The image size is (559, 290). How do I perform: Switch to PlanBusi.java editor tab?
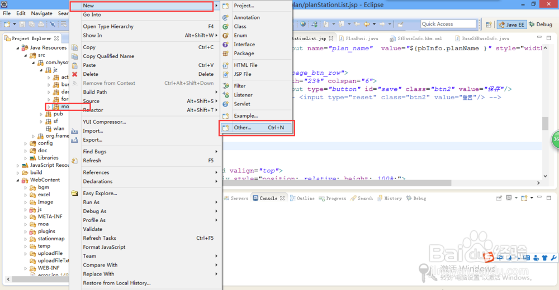click(358, 38)
